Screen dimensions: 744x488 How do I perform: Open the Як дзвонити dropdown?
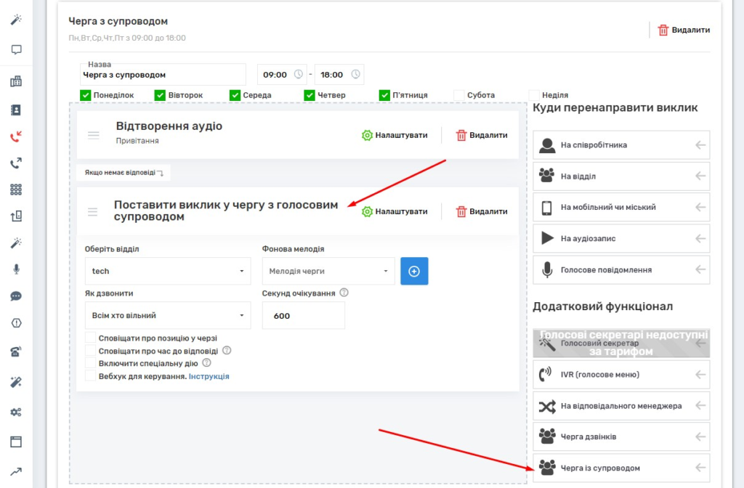pos(168,315)
